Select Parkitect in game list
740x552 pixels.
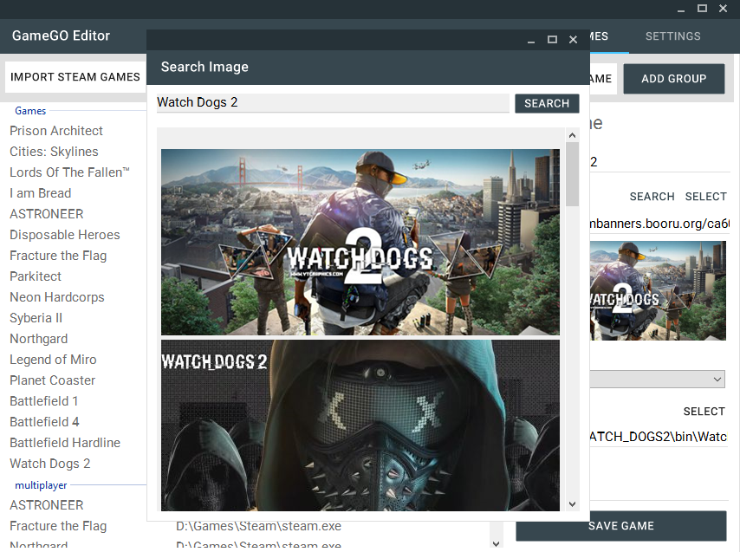(36, 276)
